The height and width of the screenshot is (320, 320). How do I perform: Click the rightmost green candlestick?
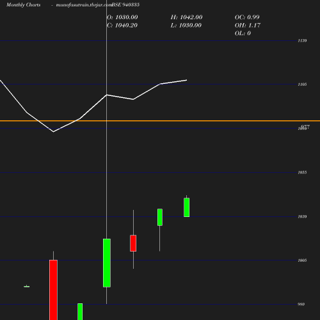click(187, 207)
